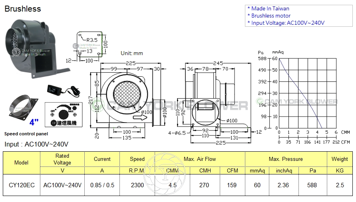Click the airflow direction arrow in front drawing
The width and height of the screenshot is (356, 202).
140,118
